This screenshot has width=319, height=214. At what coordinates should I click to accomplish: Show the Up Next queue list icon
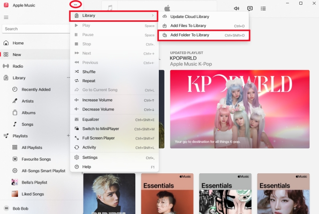[x=263, y=9]
